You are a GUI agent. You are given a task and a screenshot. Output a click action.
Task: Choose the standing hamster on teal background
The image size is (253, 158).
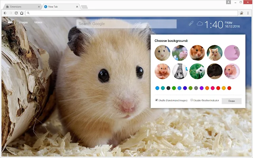point(215,53)
